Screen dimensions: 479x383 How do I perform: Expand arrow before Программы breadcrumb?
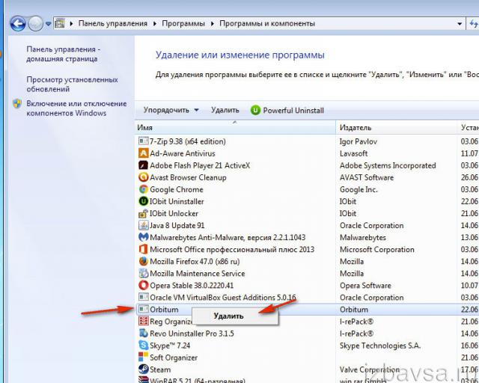(x=155, y=23)
